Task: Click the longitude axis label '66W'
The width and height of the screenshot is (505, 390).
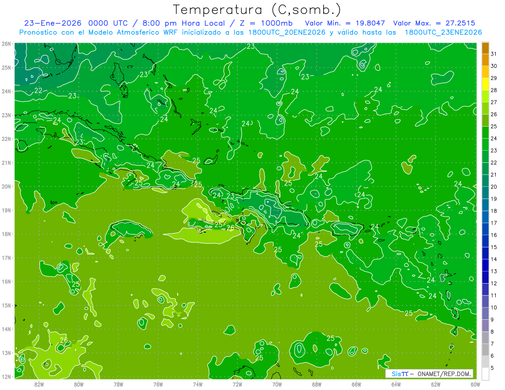Action: [x=356, y=384]
